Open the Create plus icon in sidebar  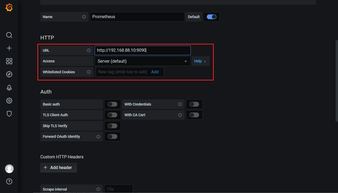pos(9,48)
